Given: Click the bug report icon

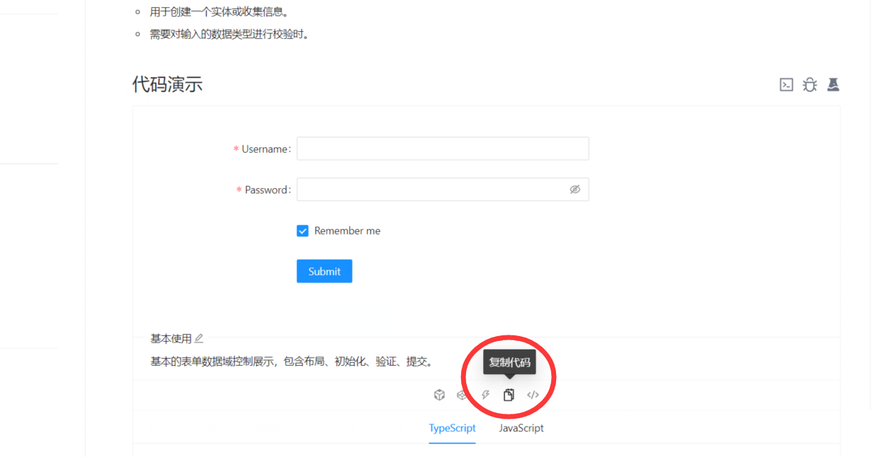Looking at the screenshot, I should [810, 84].
